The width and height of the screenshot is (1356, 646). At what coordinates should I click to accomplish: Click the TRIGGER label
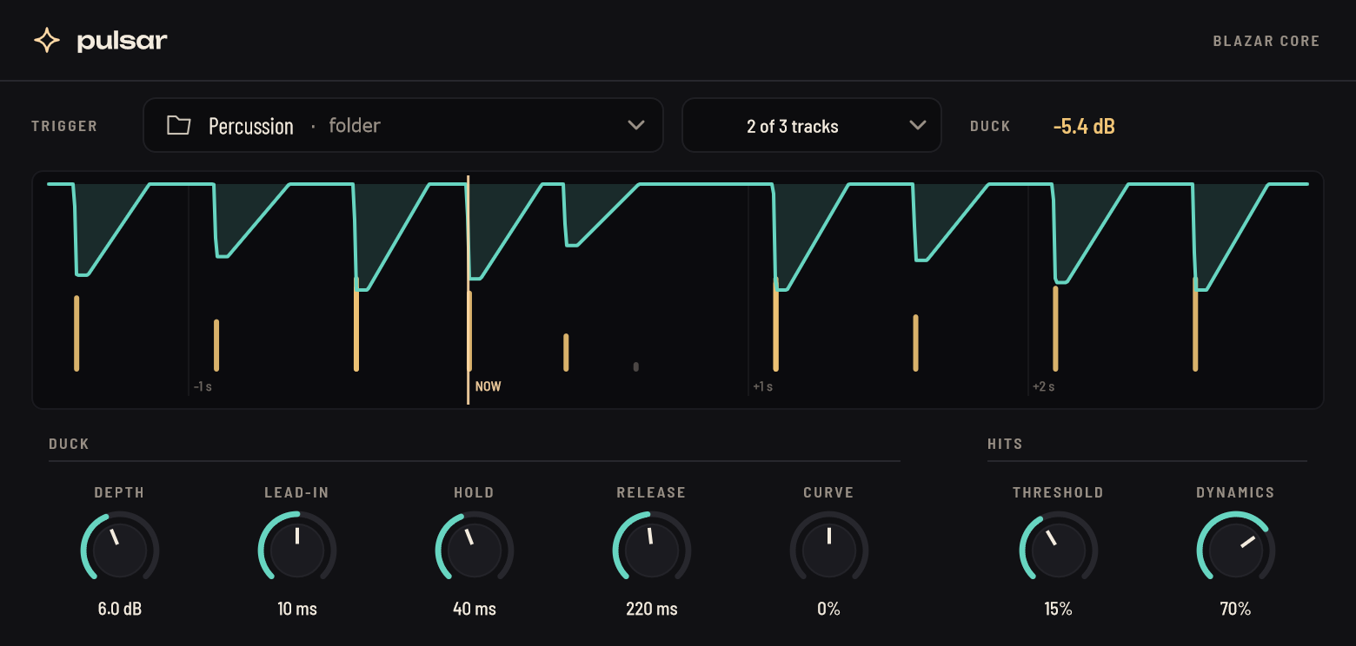64,126
